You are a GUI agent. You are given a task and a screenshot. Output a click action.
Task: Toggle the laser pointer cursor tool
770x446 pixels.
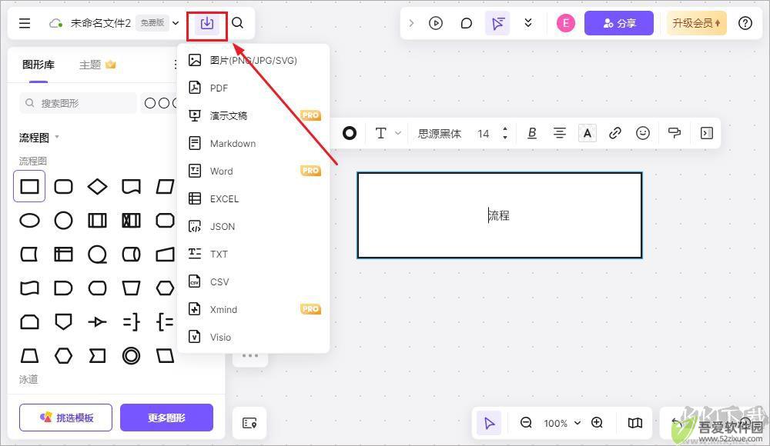(x=498, y=23)
